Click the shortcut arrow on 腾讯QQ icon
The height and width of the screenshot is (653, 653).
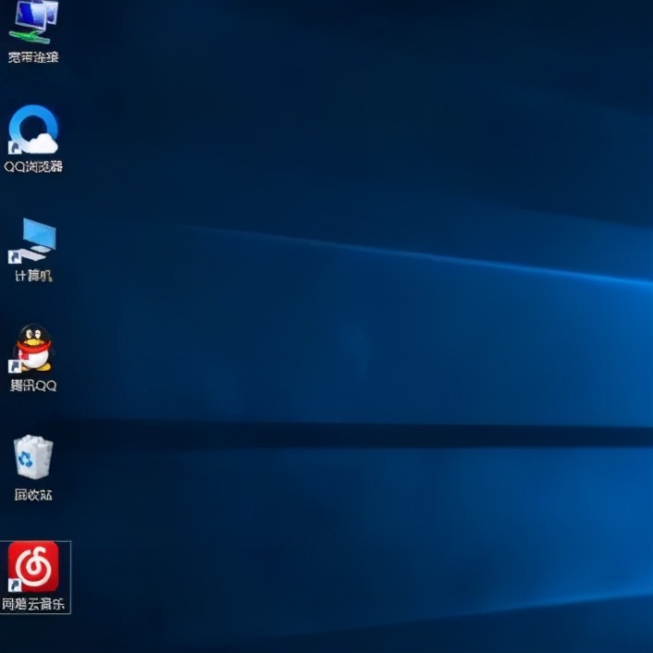coord(15,366)
